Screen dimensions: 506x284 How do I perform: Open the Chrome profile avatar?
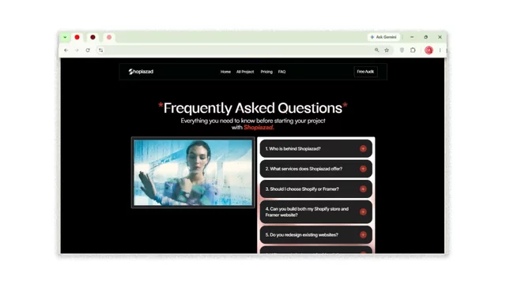[x=429, y=50]
